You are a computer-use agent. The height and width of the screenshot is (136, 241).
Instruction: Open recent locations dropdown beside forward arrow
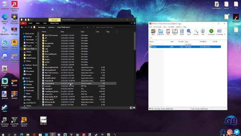(x=29, y=27)
